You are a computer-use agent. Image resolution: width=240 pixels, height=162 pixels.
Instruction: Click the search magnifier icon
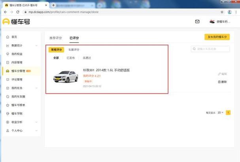click(194, 49)
